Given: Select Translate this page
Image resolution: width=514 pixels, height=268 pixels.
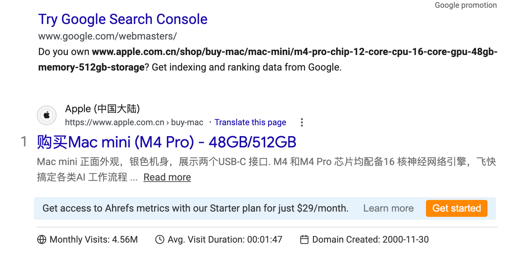Looking at the screenshot, I should point(250,122).
